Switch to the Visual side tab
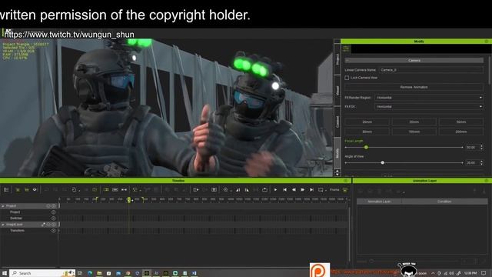Image resolution: width=492 pixels, height=277 pixels. 337,91
